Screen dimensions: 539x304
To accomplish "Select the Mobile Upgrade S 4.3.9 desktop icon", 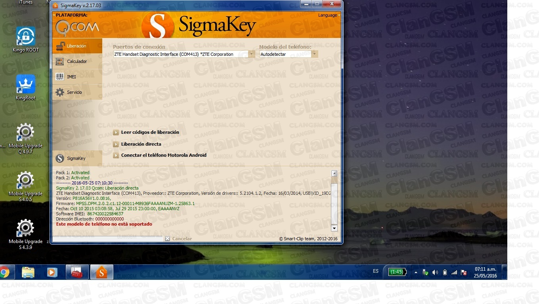I will pyautogui.click(x=26, y=234).
